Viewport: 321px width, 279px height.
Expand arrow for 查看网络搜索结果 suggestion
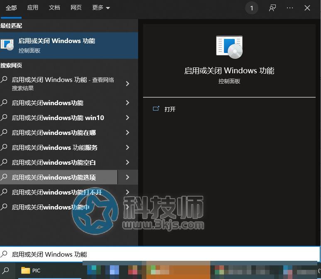pos(128,84)
